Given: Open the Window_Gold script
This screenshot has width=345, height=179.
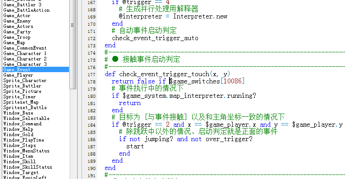Looking at the screenshot, I should click(x=18, y=134).
